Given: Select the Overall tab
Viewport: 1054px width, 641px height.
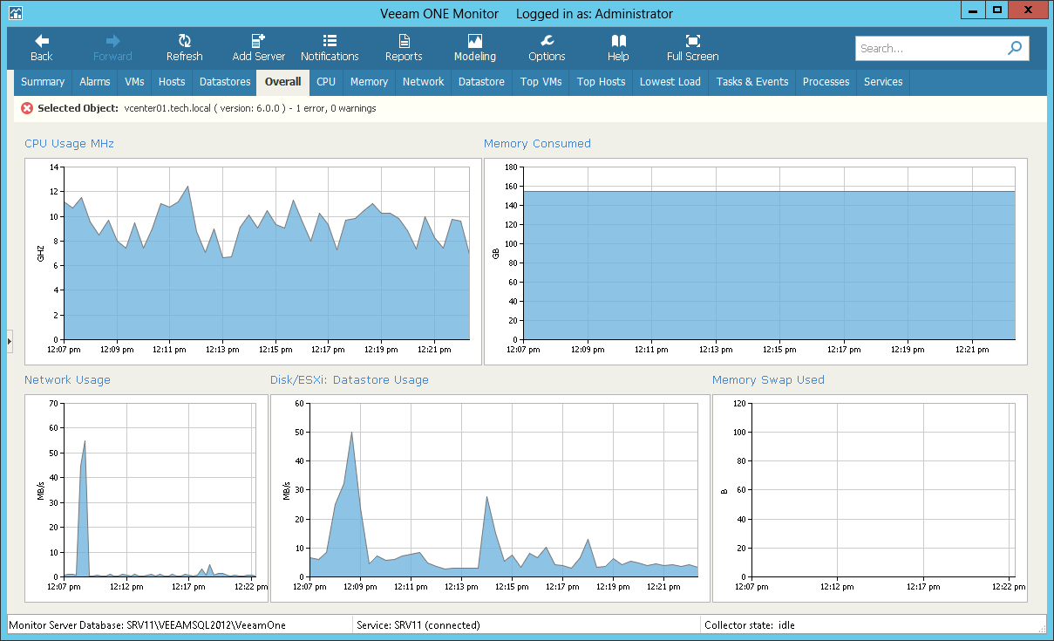Looking at the screenshot, I should pos(283,82).
